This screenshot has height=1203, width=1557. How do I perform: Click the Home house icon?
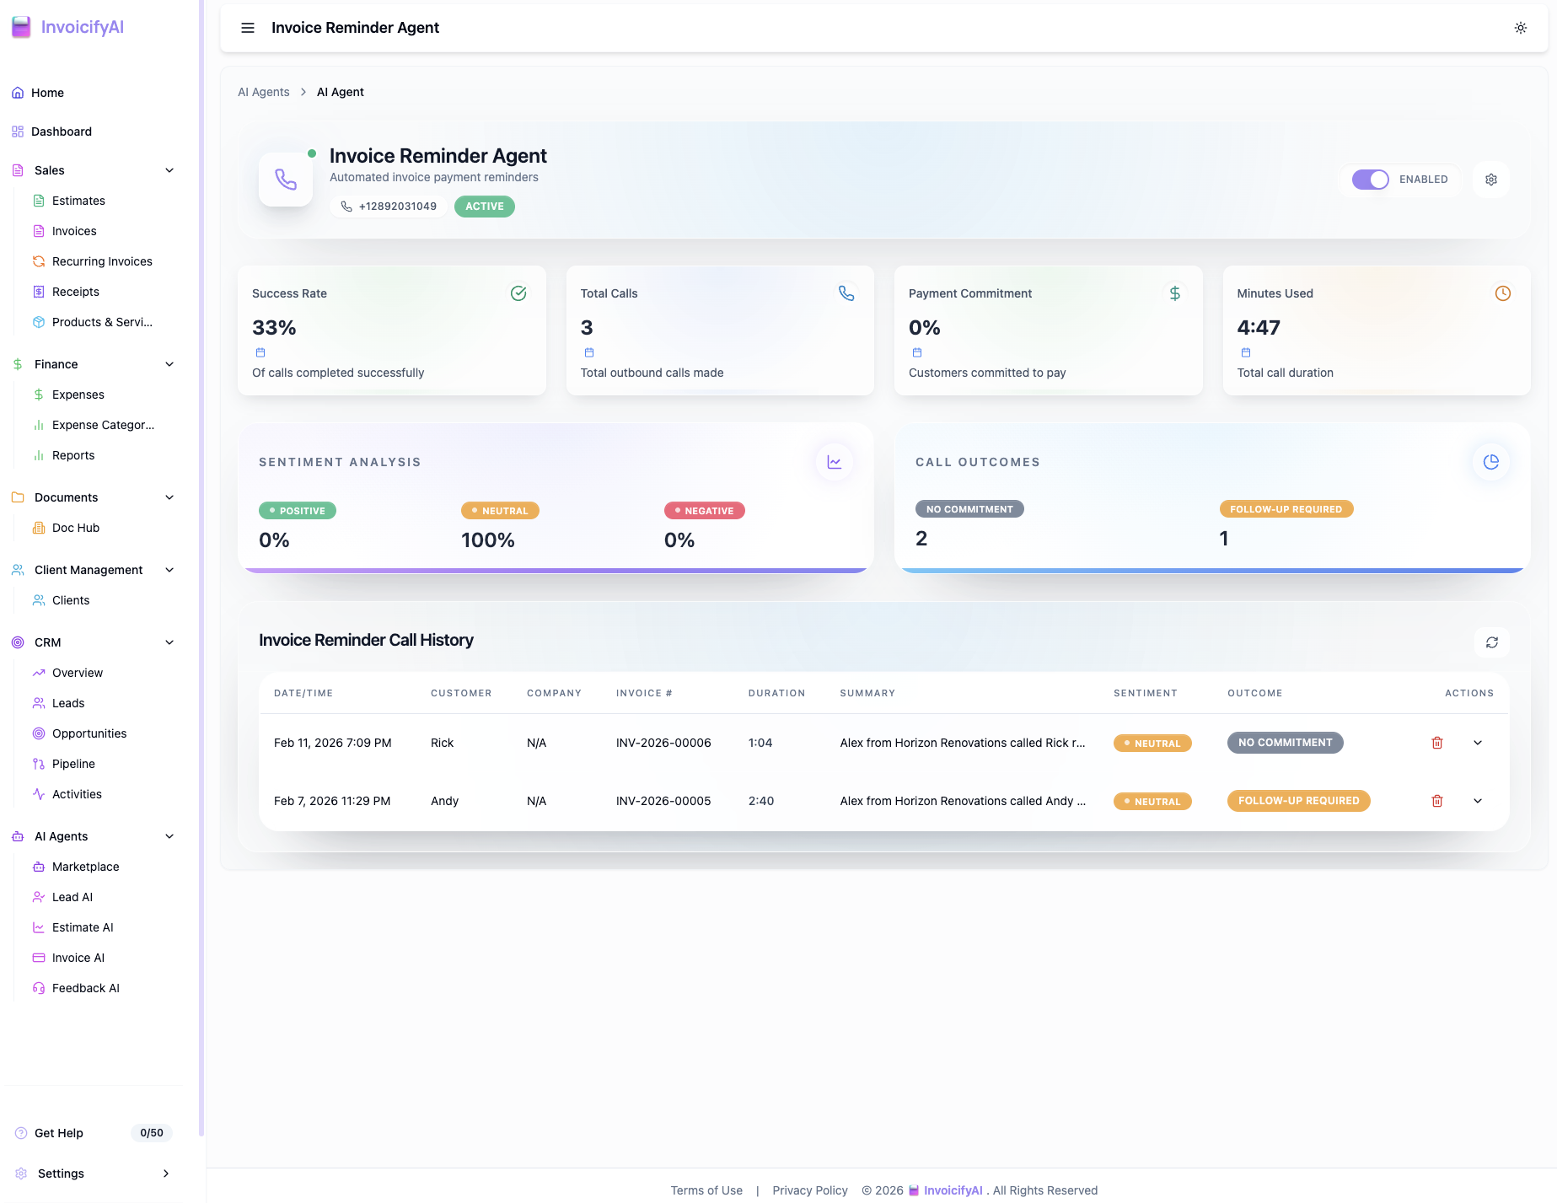[x=18, y=93]
